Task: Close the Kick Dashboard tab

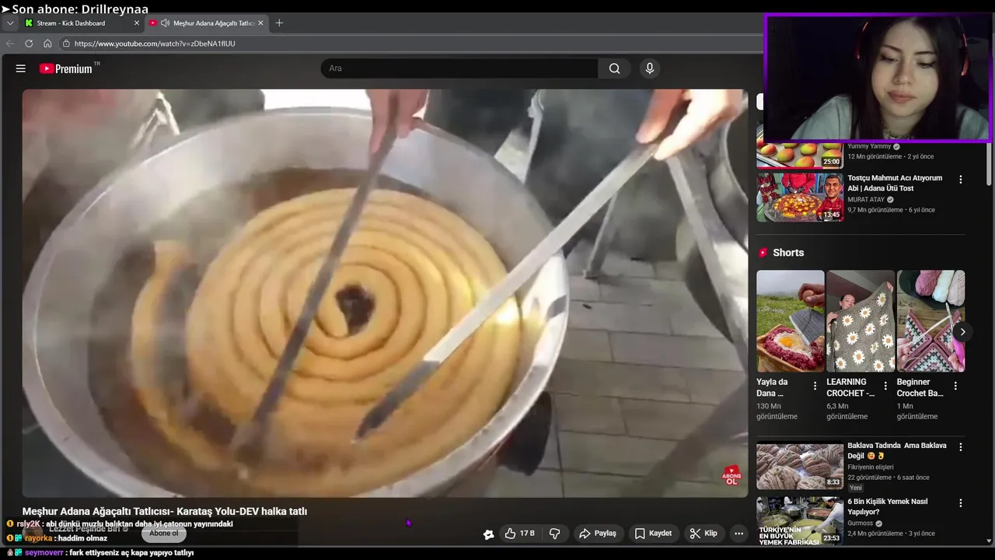Action: [137, 23]
